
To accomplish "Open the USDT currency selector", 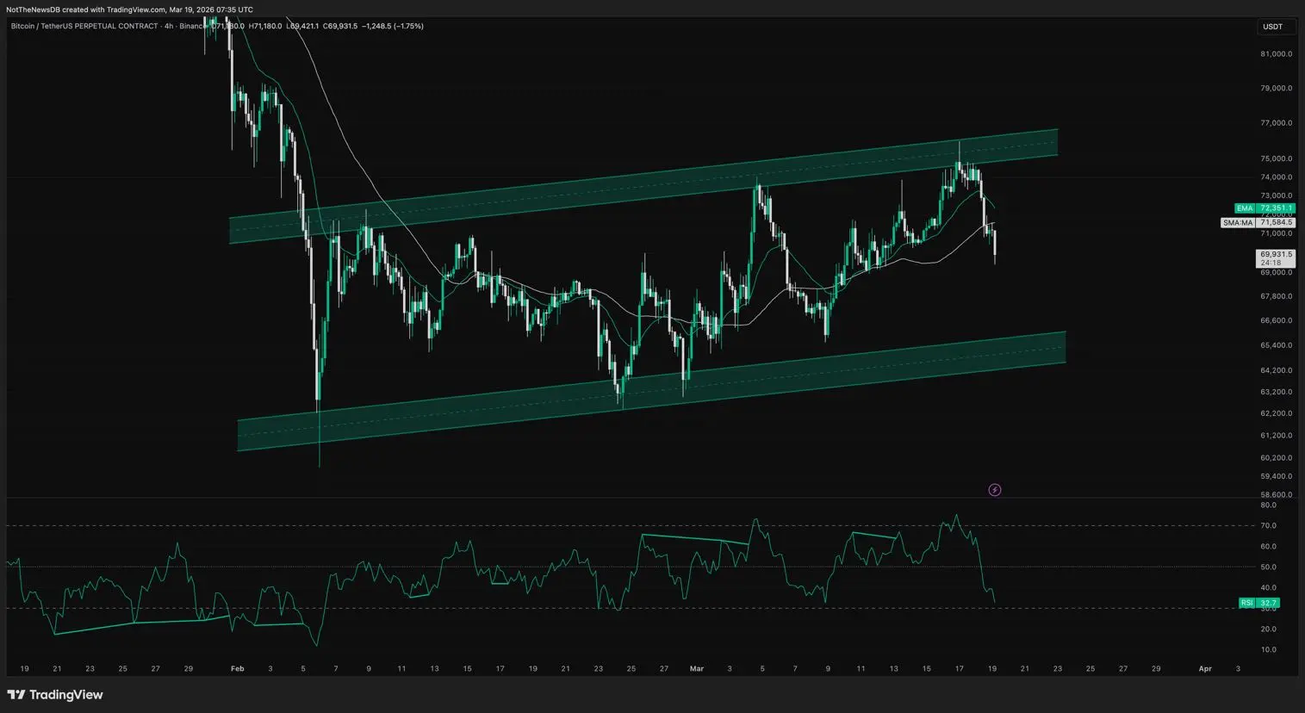I will [x=1272, y=27].
